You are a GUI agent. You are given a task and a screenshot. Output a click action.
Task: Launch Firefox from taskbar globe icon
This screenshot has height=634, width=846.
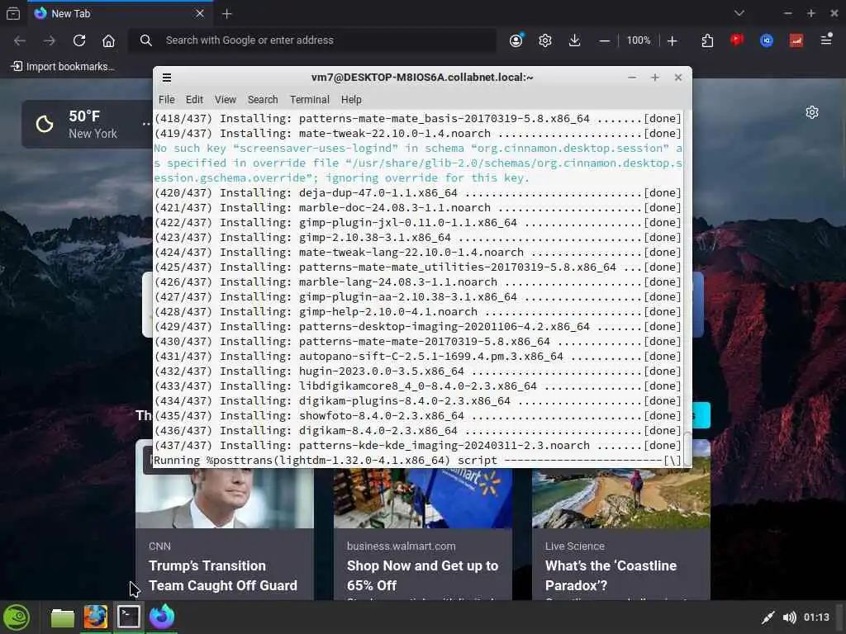tap(96, 617)
